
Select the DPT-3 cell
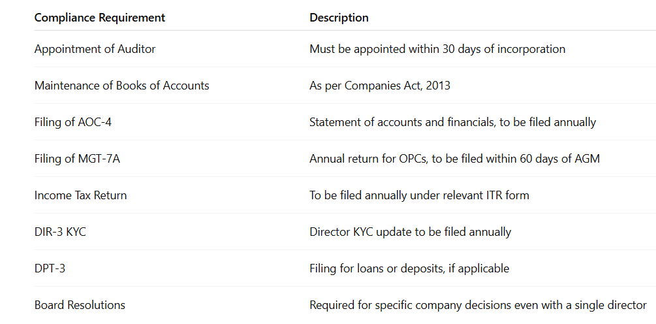pyautogui.click(x=50, y=268)
